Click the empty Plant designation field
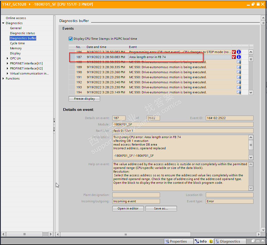Image resolution: width=267 pixels, height=245 pixels. [136, 195]
